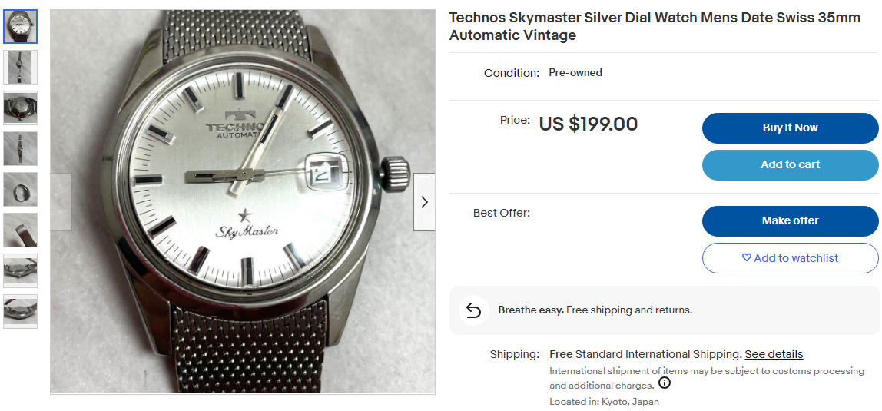Click the free returns arrow icon

(x=474, y=310)
